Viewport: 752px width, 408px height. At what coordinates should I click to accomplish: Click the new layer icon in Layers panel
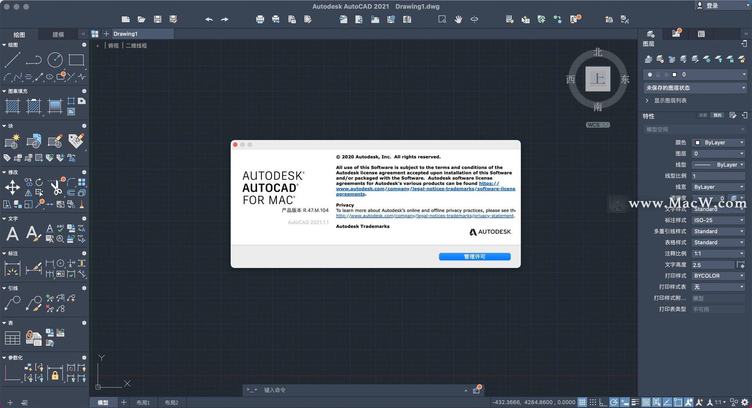(649, 59)
